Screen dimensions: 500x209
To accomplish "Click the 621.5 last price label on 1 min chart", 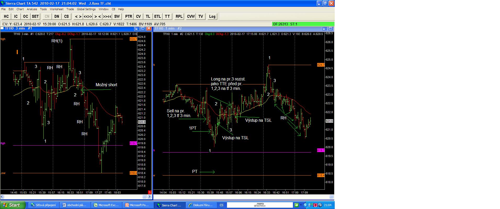I will tap(329, 121).
